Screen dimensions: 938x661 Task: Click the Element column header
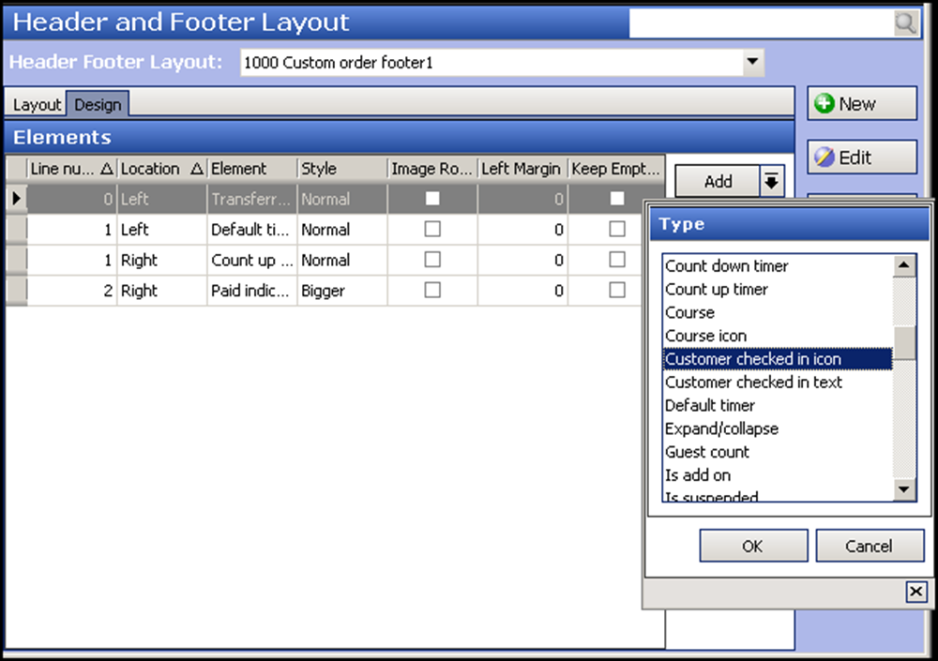251,169
